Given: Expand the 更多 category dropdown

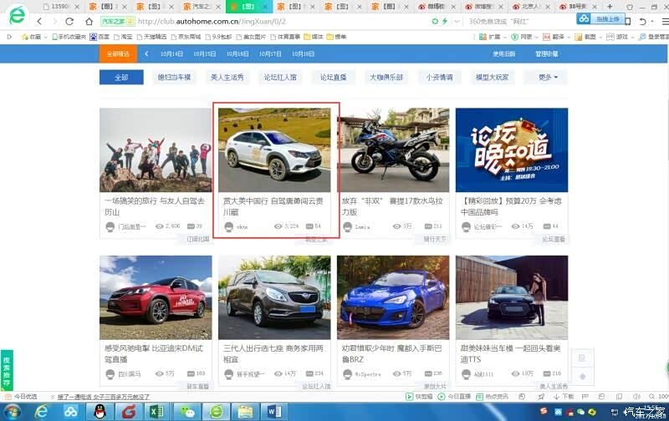Looking at the screenshot, I should [x=548, y=77].
